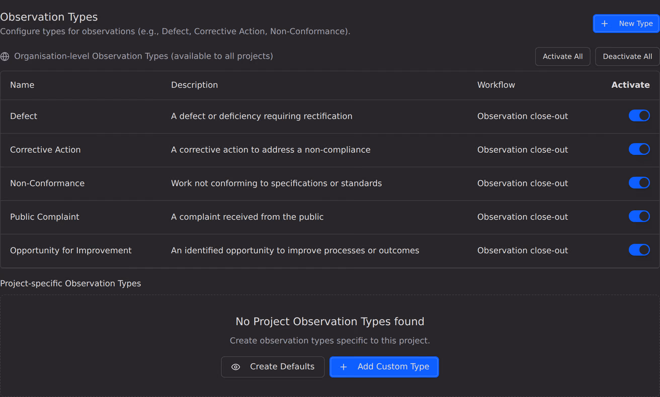Toggle the Defect activation switch
660x397 pixels.
coord(639,116)
